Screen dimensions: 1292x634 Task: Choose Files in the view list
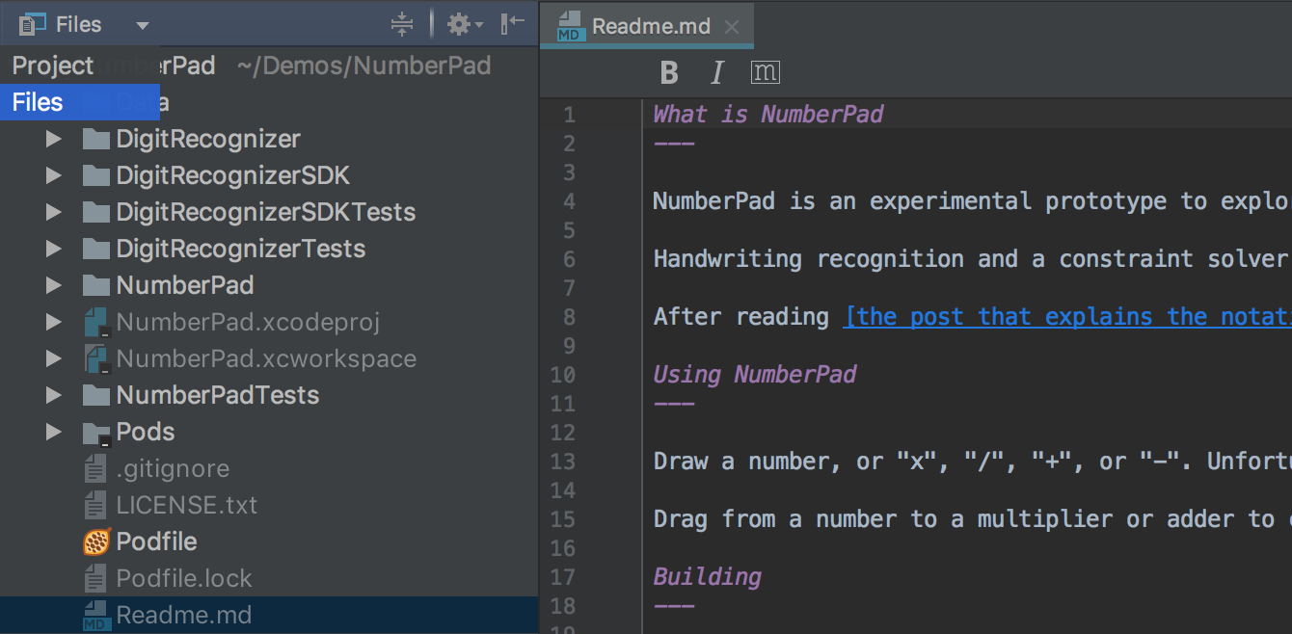[39, 102]
